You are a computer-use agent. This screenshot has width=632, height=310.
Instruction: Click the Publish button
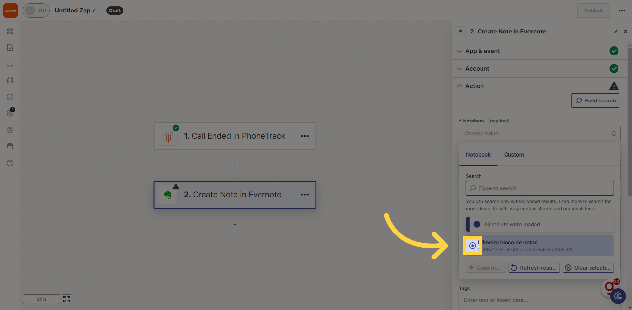coord(593,11)
